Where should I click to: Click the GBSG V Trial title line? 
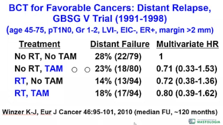[x=110, y=19]
